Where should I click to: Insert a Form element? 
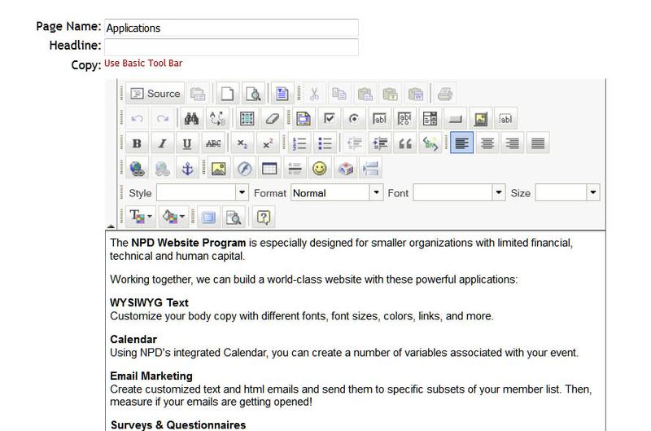click(304, 119)
